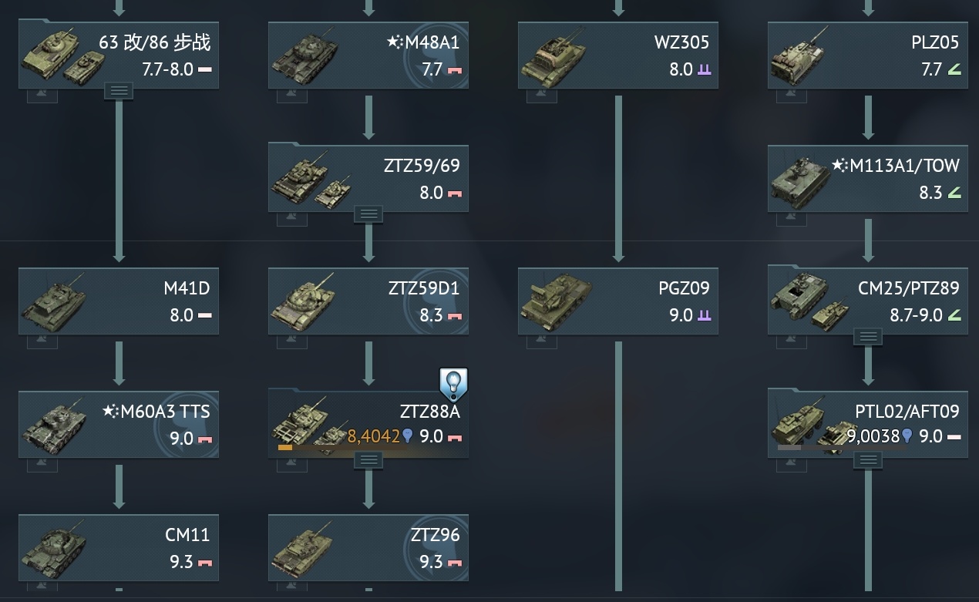This screenshot has width=979, height=602.
Task: Click the small marker below M41D card
Action: click(x=42, y=342)
